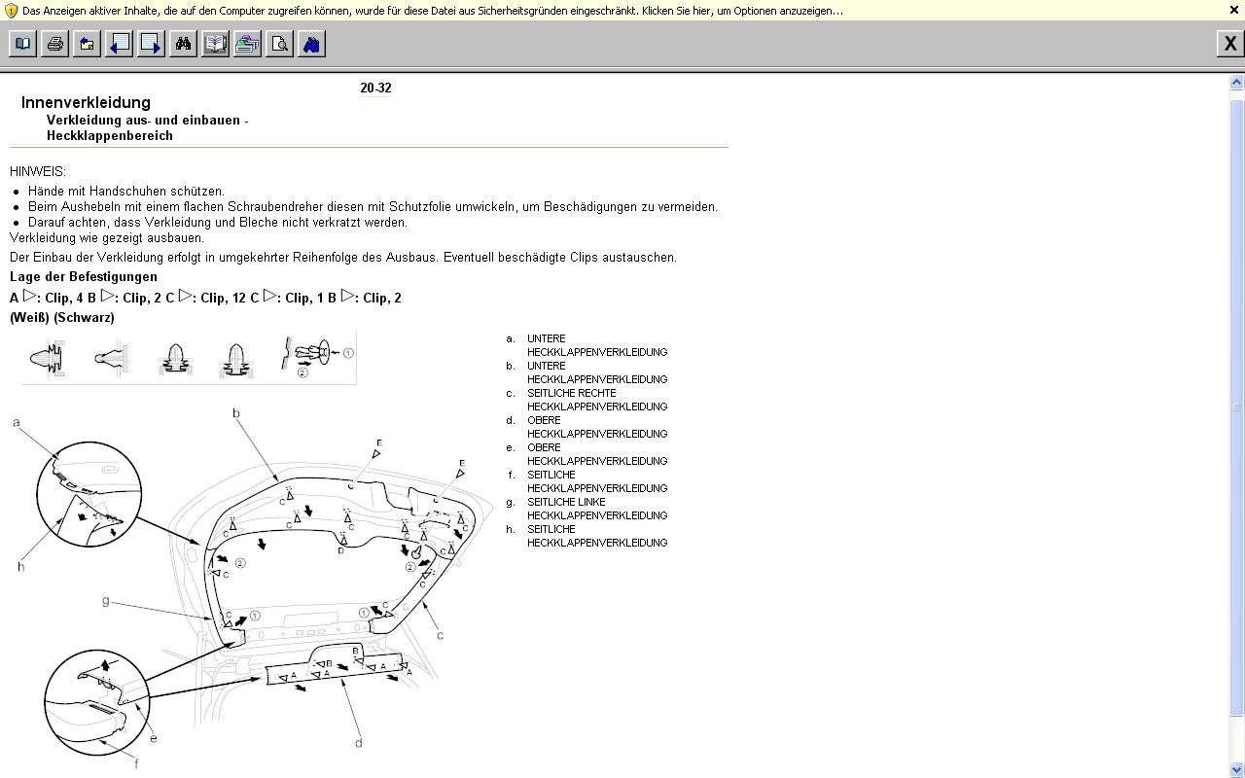Close the viewer with the X button
The image size is (1245, 778).
[x=1229, y=44]
